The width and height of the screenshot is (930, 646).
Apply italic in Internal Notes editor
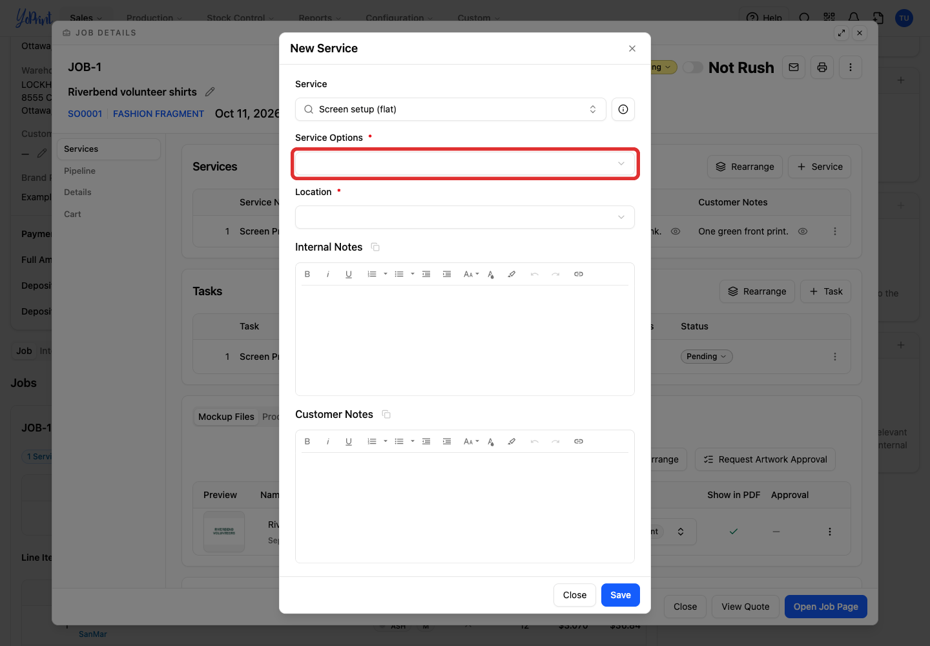(328, 274)
